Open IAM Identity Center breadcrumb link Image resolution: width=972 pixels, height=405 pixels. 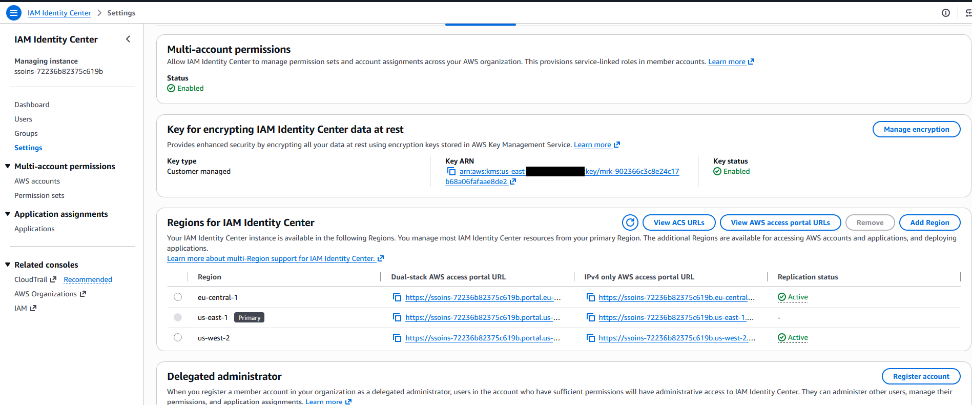(x=59, y=13)
